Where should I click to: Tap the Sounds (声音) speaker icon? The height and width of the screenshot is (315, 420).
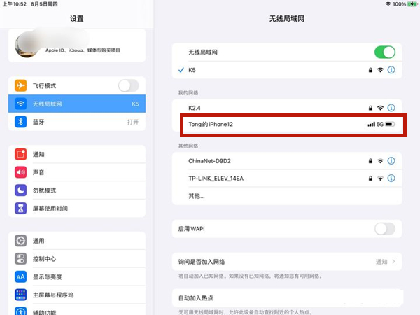[20, 172]
